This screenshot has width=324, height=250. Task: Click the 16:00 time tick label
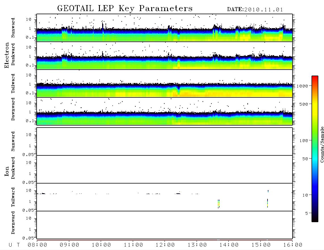tap(293, 245)
